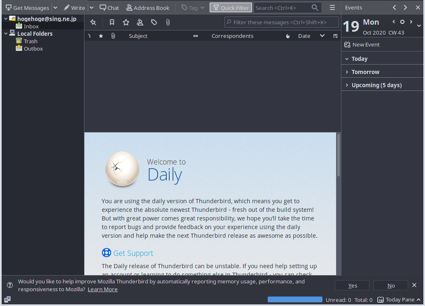
Task: Jump to today with circle button
Action: coord(402,22)
